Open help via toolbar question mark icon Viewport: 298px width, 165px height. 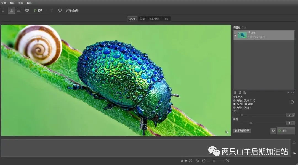coord(60,10)
